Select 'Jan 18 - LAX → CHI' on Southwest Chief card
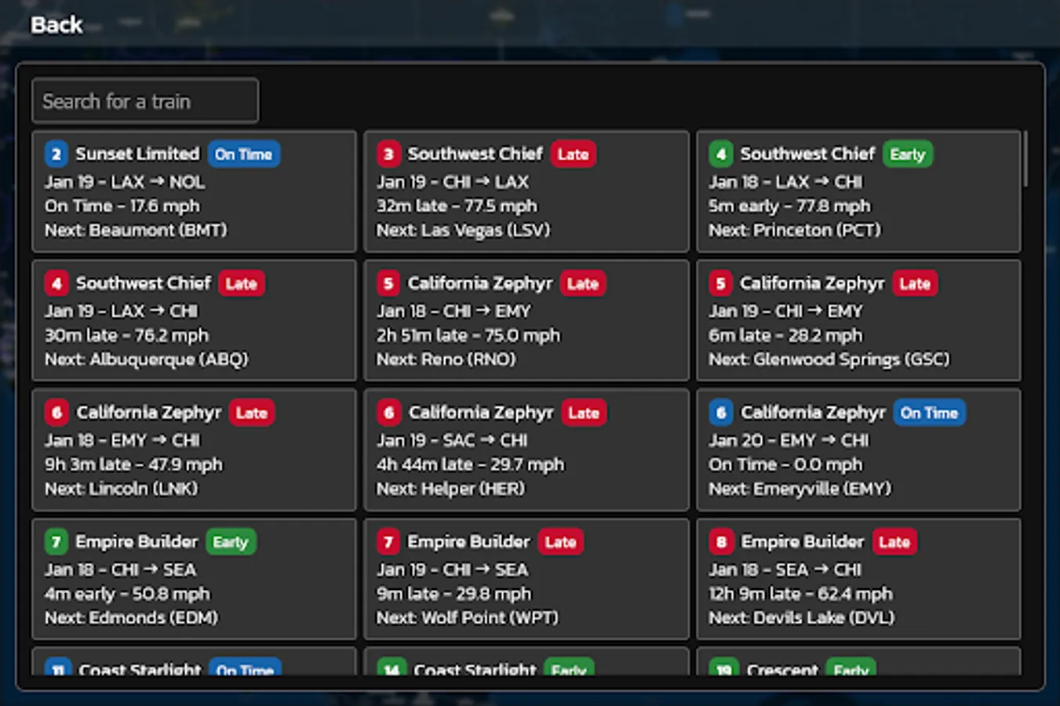Viewport: 1060px width, 706px height. 785,183
